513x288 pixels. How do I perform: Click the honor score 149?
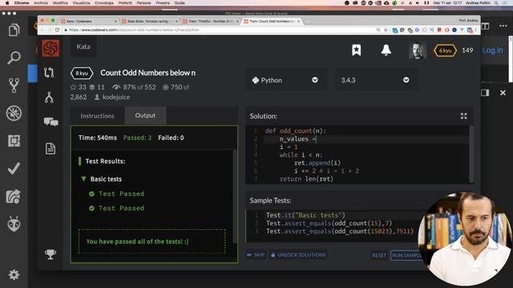pyautogui.click(x=467, y=50)
